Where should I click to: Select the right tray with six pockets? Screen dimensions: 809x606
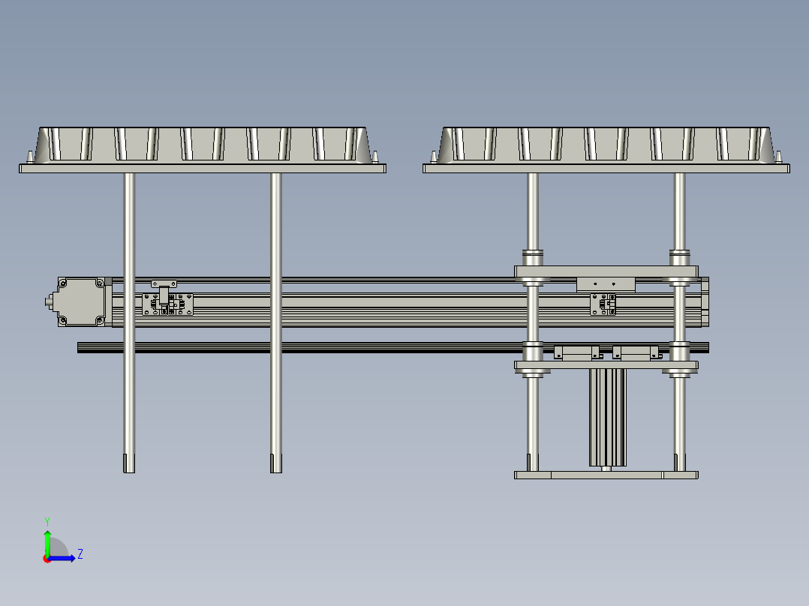pos(606,145)
